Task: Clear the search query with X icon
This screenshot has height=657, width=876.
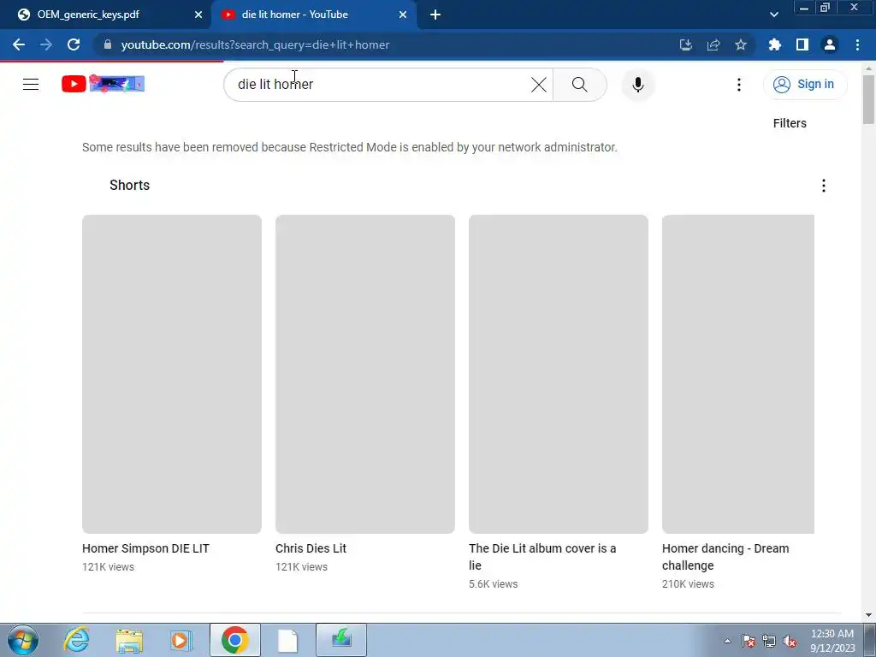Action: 539,85
